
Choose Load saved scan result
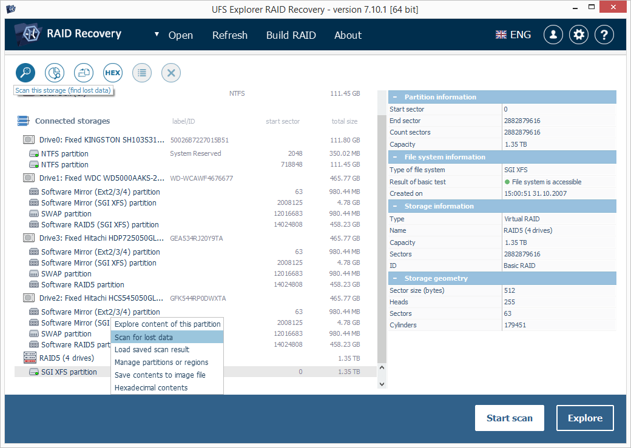(x=167, y=349)
